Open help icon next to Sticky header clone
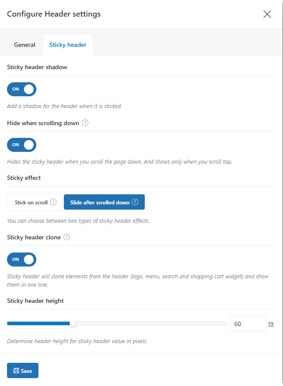Image resolution: width=283 pixels, height=386 pixels. (x=66, y=237)
